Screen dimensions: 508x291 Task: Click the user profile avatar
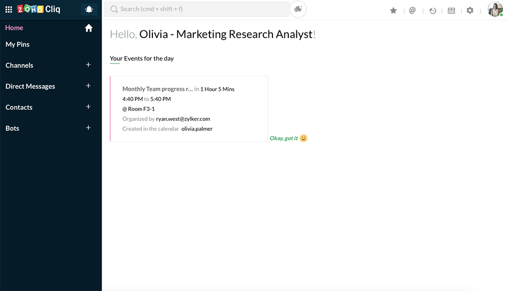coord(495,9)
